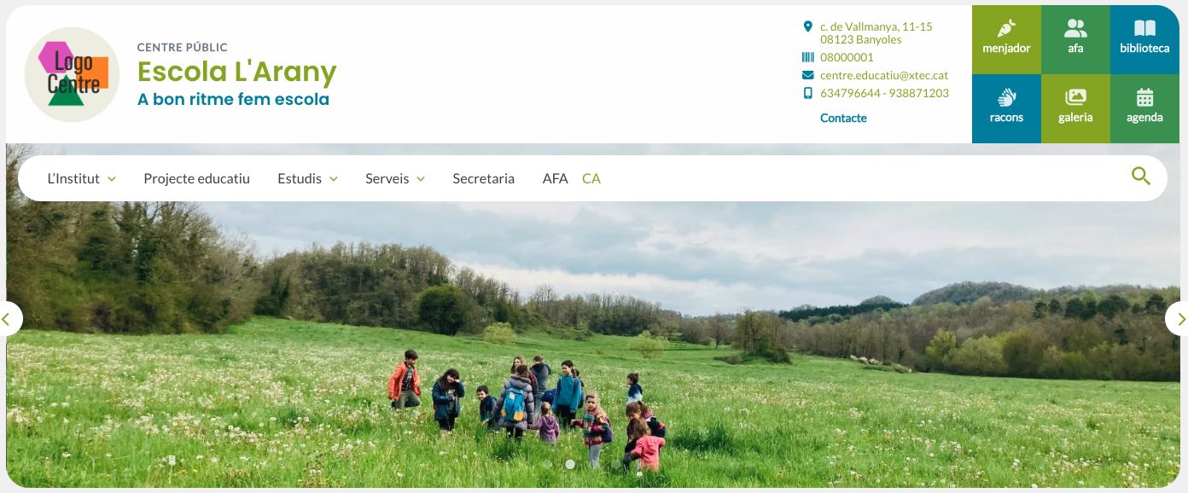Open the agenda calendar icon tile
The height and width of the screenshot is (493, 1188).
1144,108
